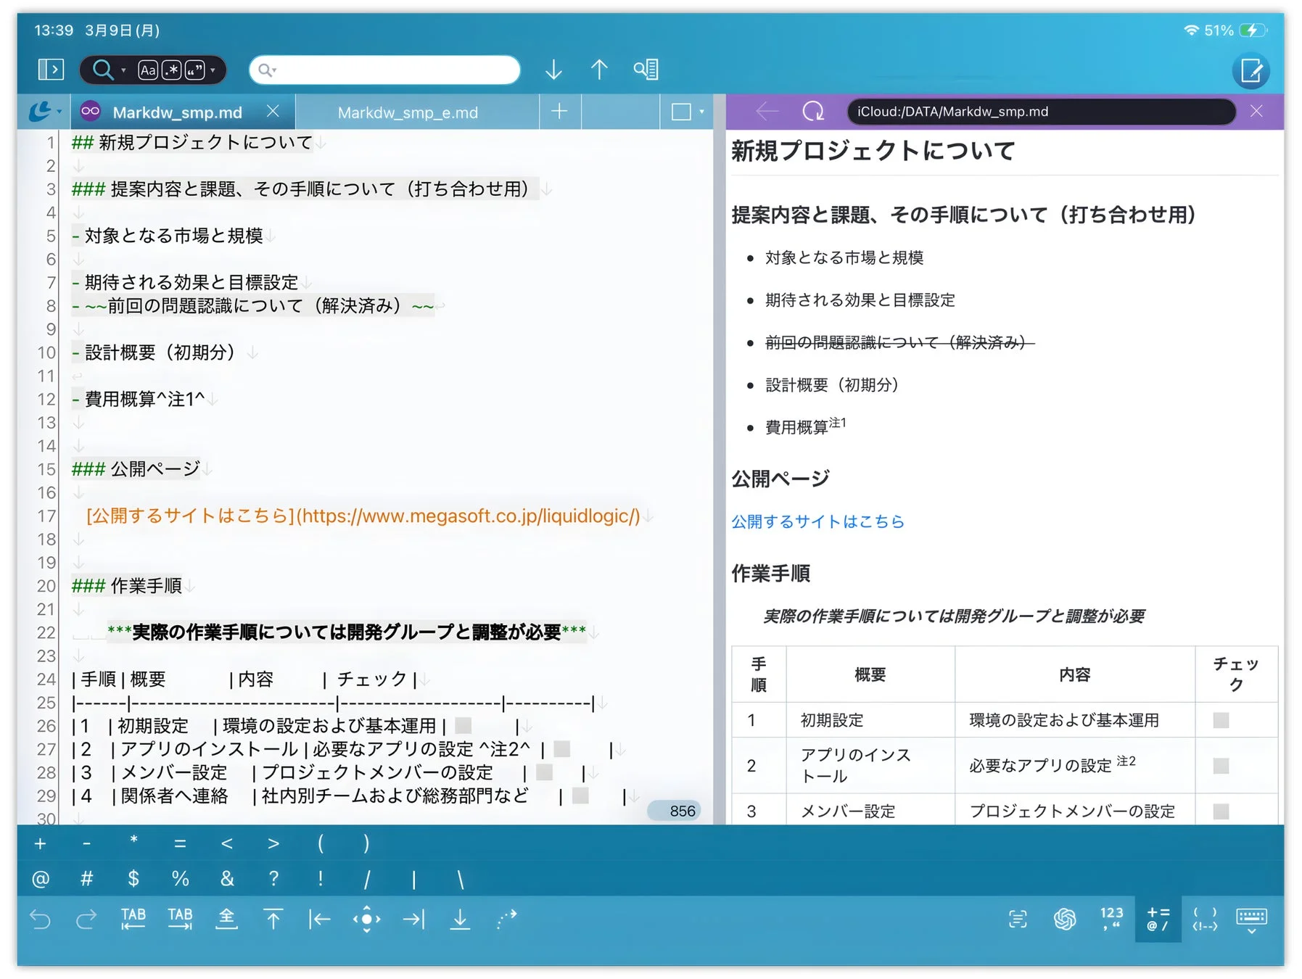Open the dropdown beside the quotes search option

click(x=213, y=70)
